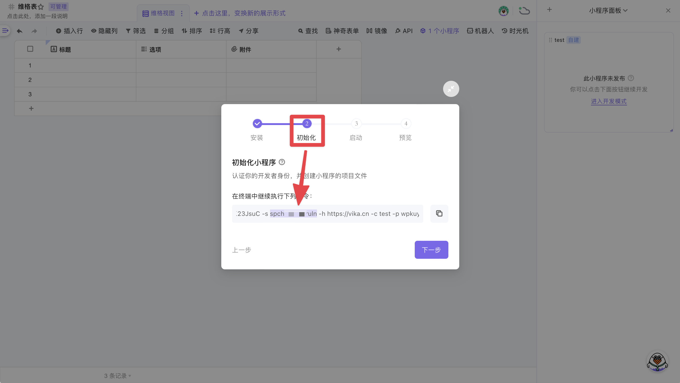Click resize handle of test widget
680x383 pixels.
671,130
